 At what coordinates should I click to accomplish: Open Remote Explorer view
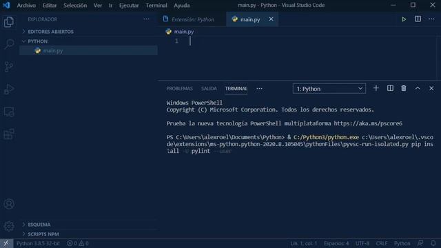pos(9,112)
